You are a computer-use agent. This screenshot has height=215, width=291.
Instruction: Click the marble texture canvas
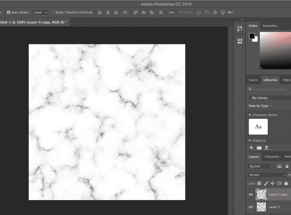point(107,122)
